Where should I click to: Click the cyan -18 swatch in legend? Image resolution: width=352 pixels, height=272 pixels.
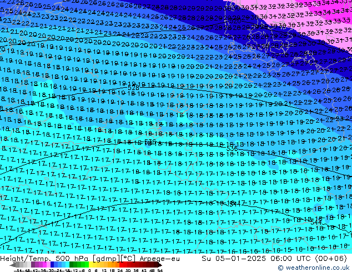click(x=67, y=265)
